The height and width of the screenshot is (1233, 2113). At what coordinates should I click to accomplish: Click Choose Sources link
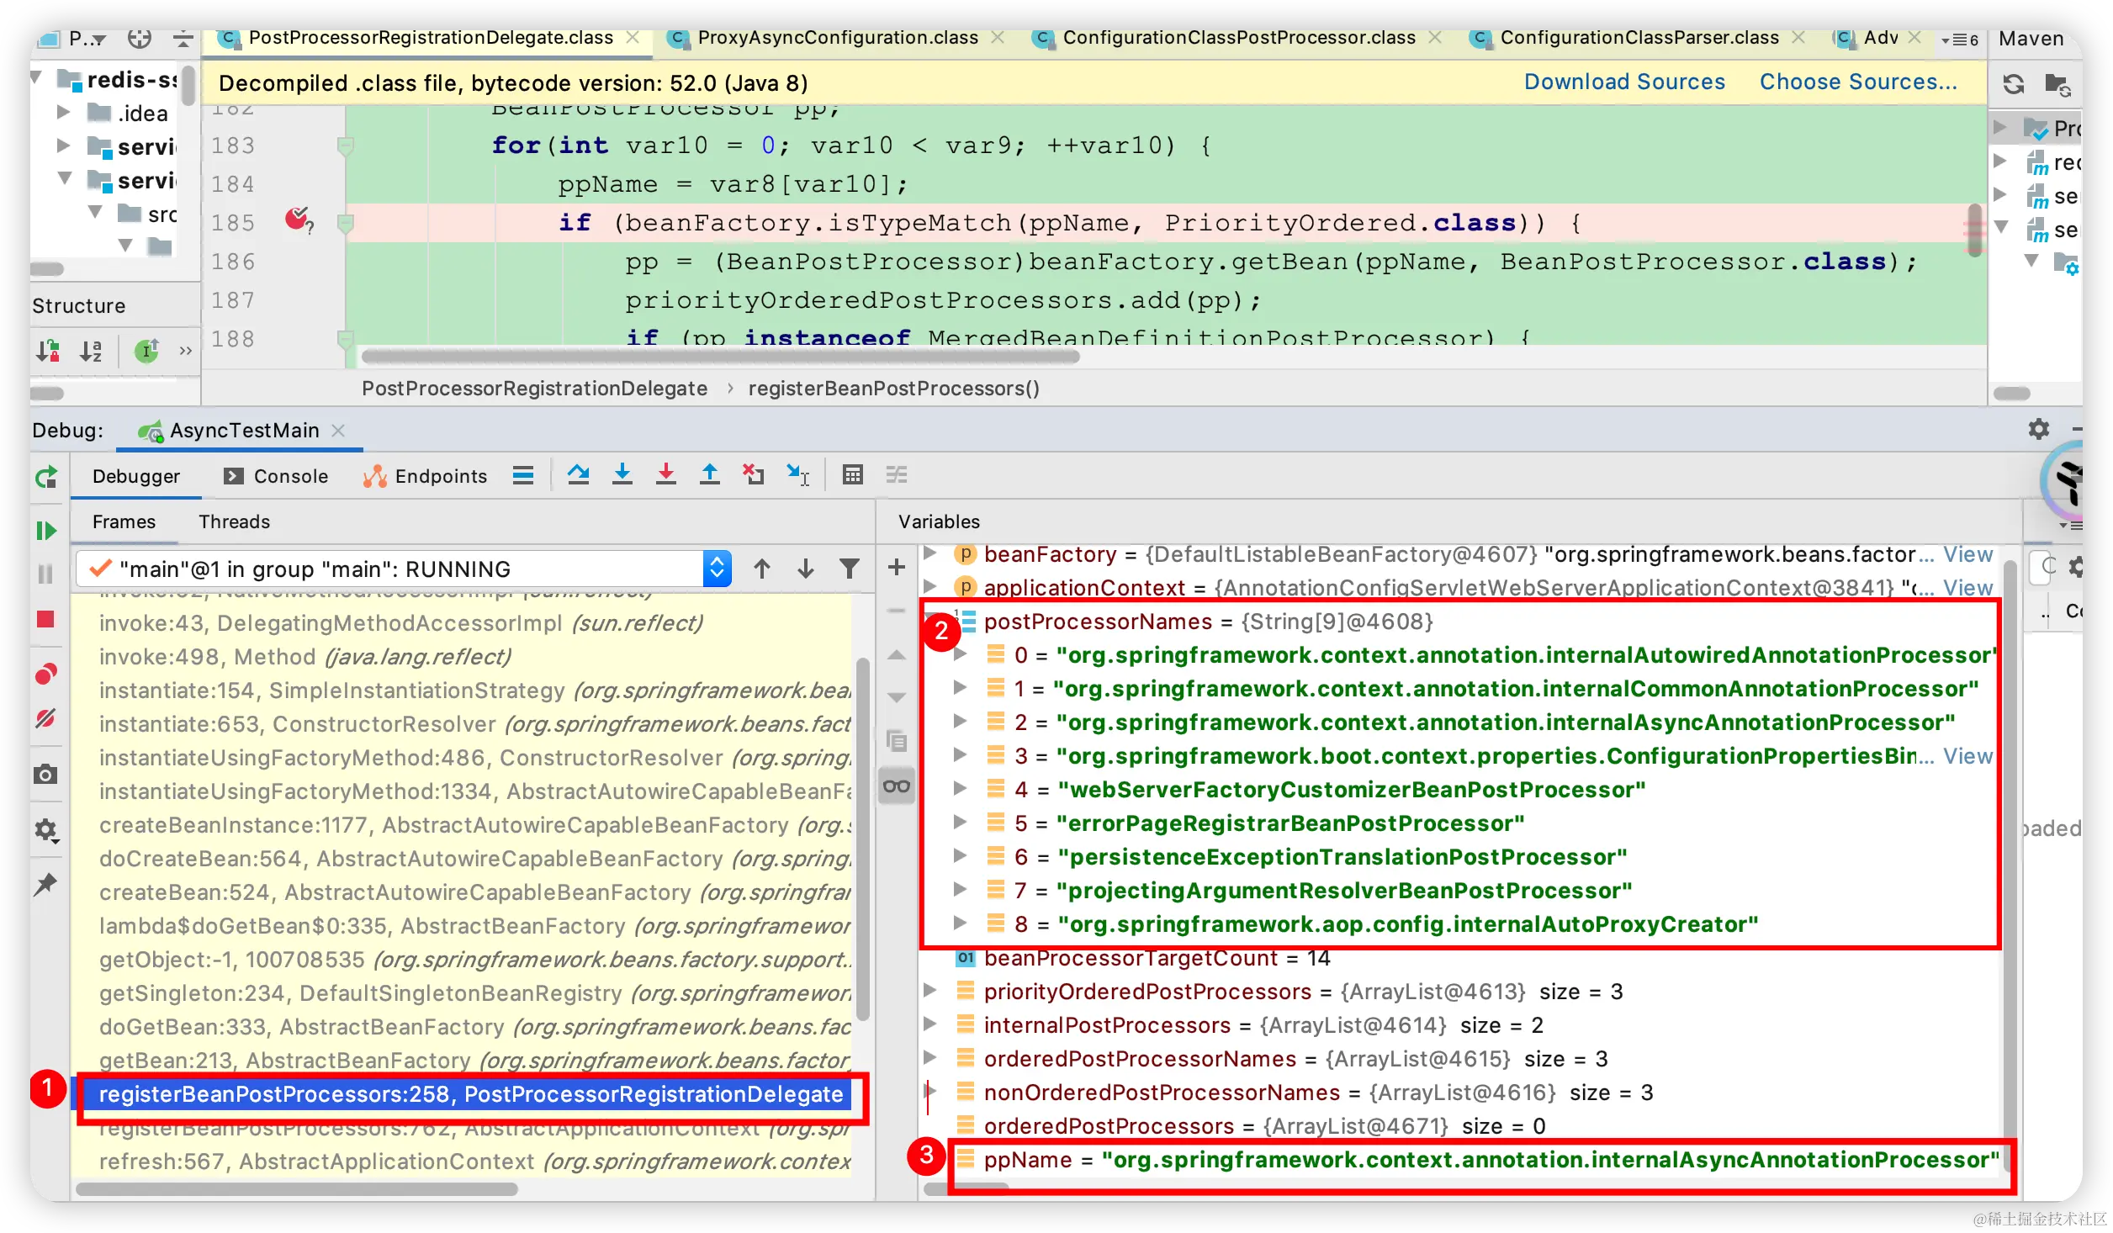1858,82
